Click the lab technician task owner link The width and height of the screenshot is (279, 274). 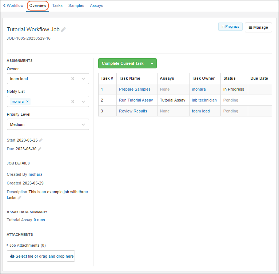click(204, 100)
